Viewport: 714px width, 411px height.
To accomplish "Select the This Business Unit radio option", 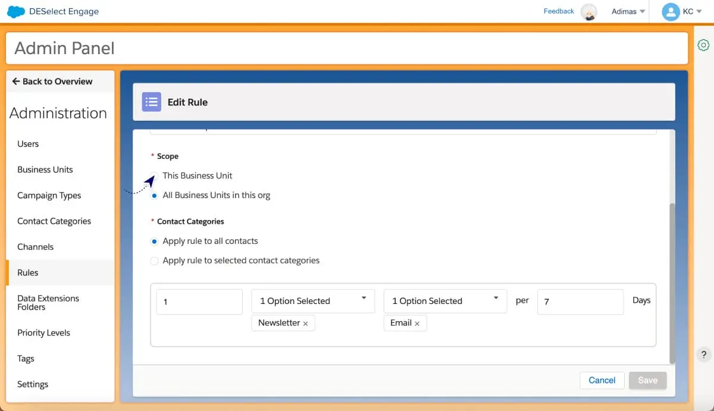I will [x=155, y=175].
